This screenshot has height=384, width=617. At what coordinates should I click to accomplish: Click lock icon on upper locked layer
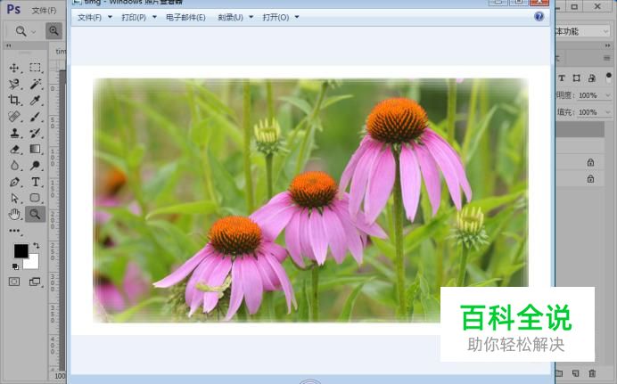click(x=590, y=162)
